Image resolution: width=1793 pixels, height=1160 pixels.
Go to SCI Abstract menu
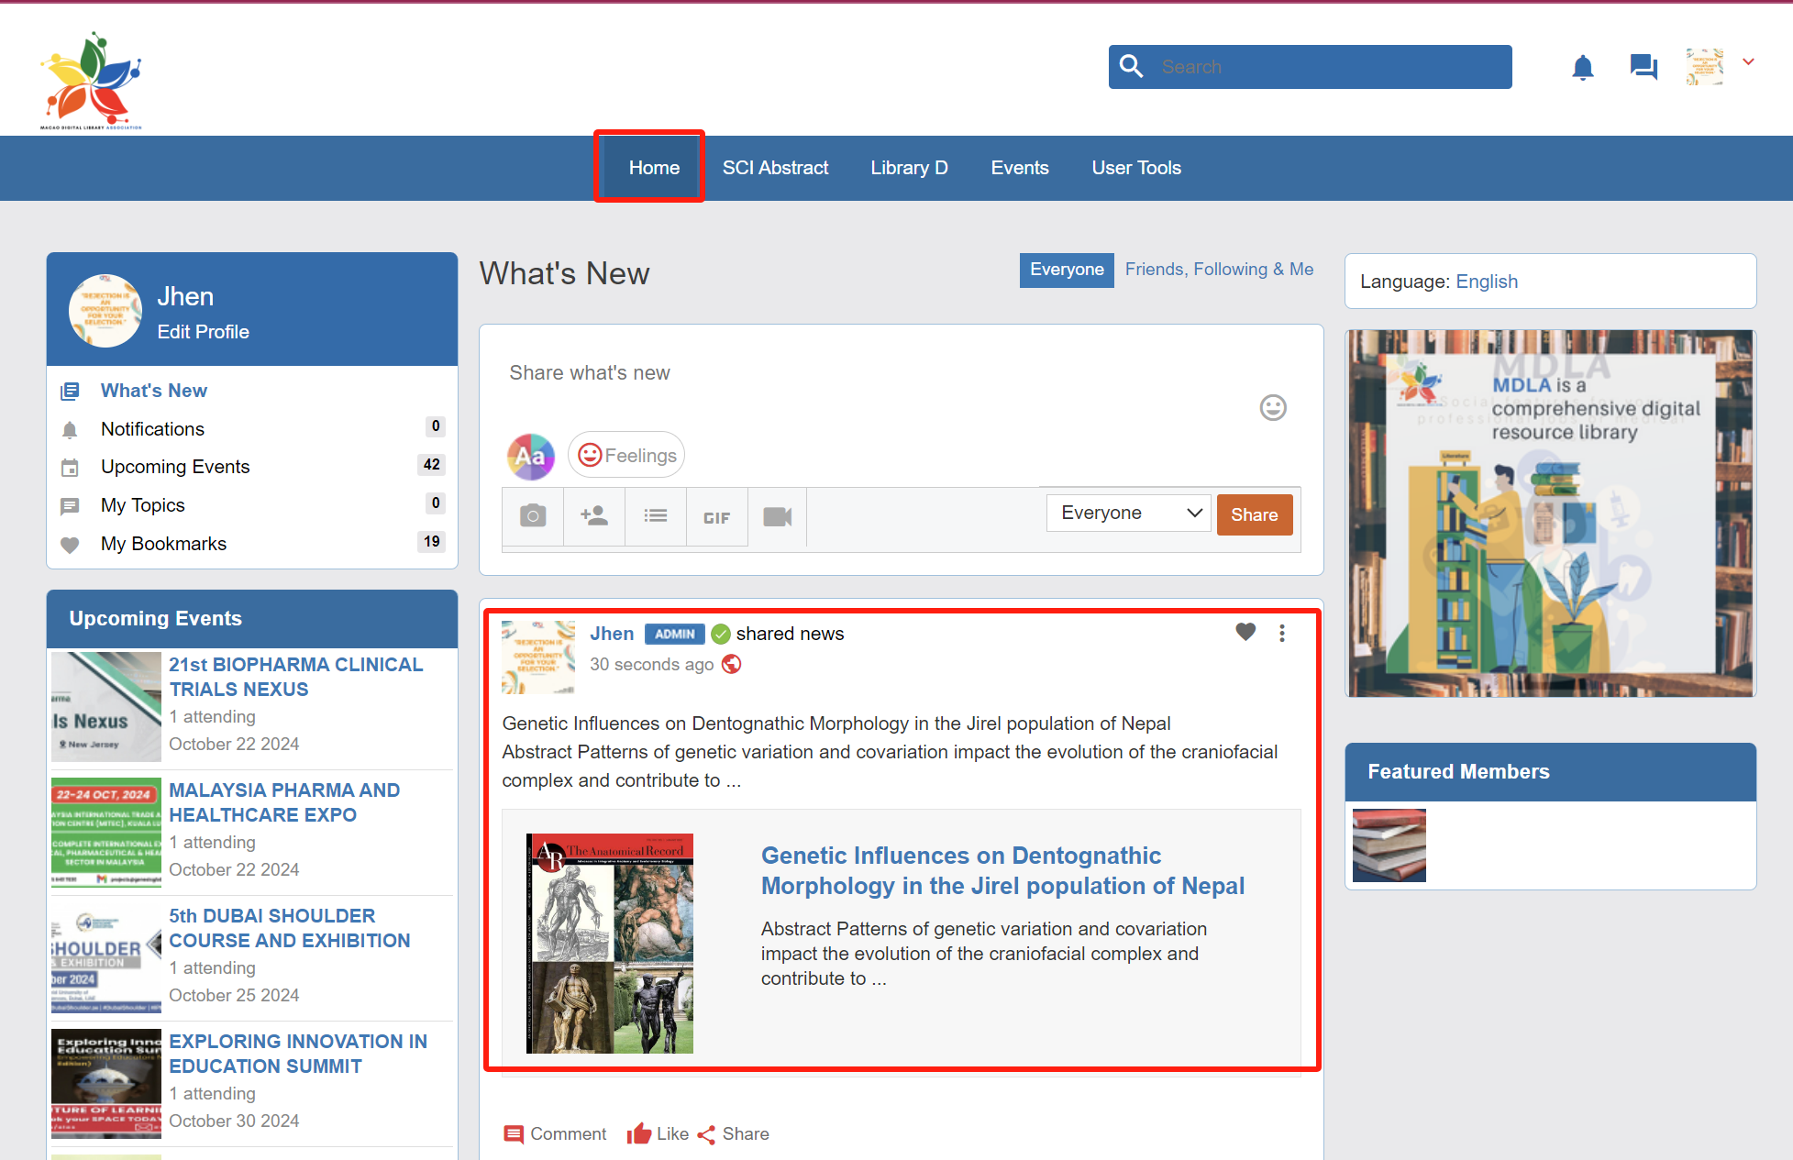(x=775, y=168)
